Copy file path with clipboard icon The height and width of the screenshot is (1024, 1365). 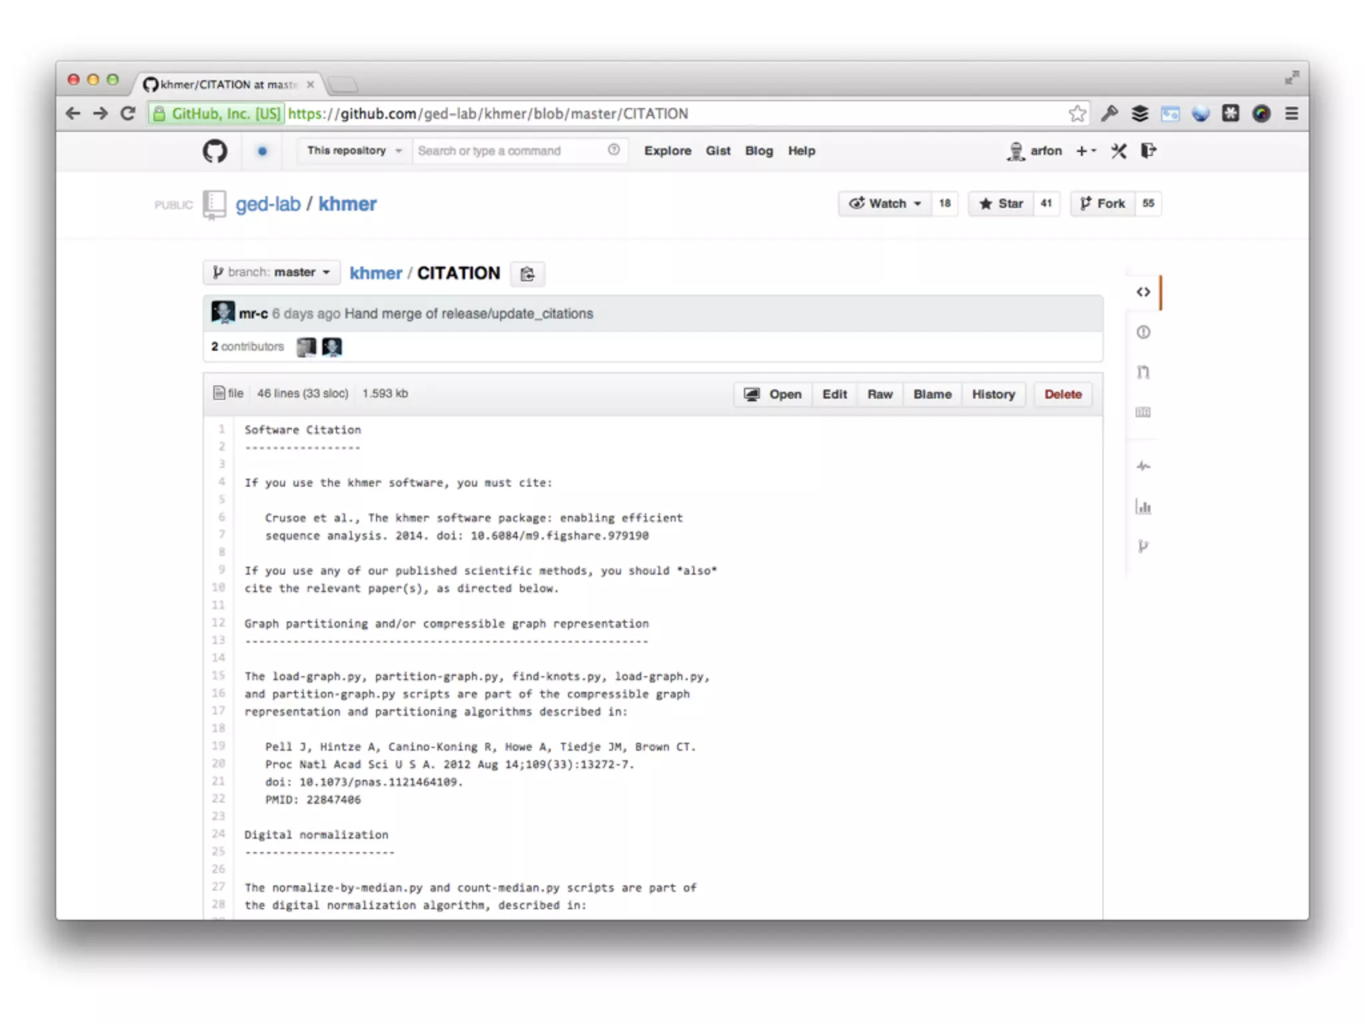click(x=527, y=274)
